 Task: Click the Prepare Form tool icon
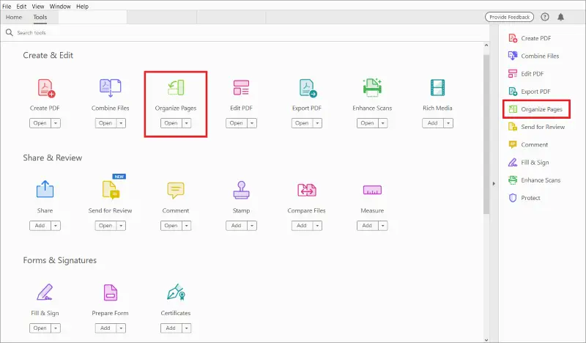111,292
